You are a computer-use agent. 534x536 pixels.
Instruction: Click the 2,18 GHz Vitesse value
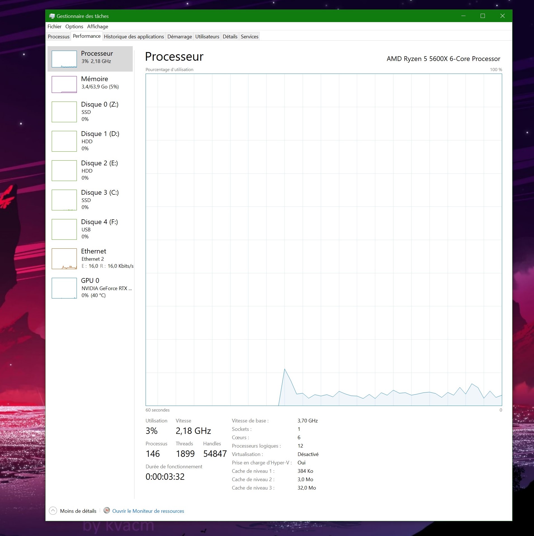tap(193, 431)
